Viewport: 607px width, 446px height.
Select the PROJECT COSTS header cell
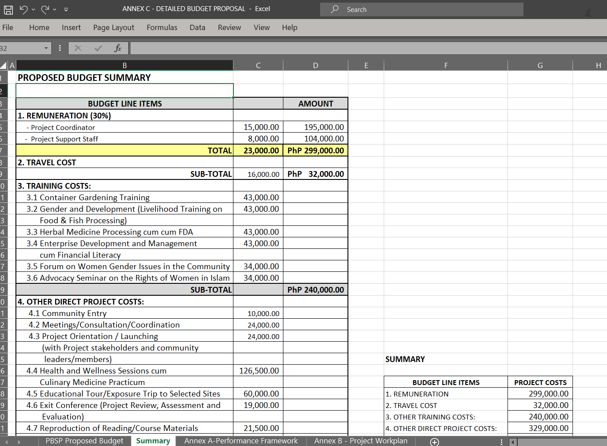click(540, 382)
